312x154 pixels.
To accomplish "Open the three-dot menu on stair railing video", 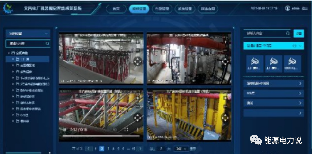I will tap(137, 130).
